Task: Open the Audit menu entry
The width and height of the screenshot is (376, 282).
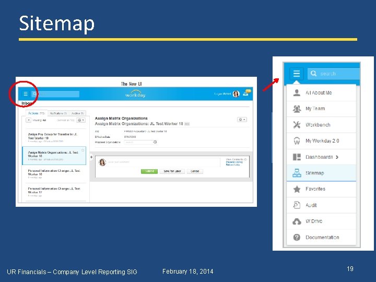Action: pyautogui.click(x=321, y=205)
